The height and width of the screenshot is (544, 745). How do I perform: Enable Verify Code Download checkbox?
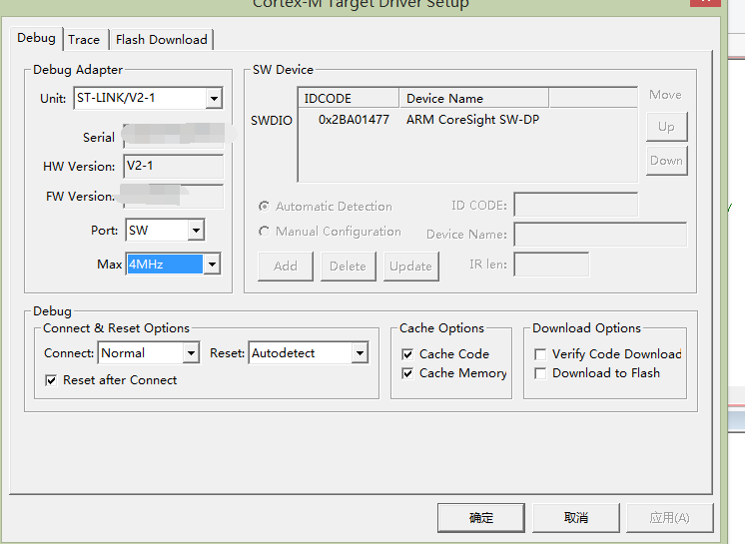[x=540, y=354]
